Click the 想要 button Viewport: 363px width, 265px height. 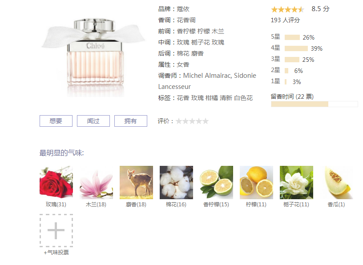point(56,121)
